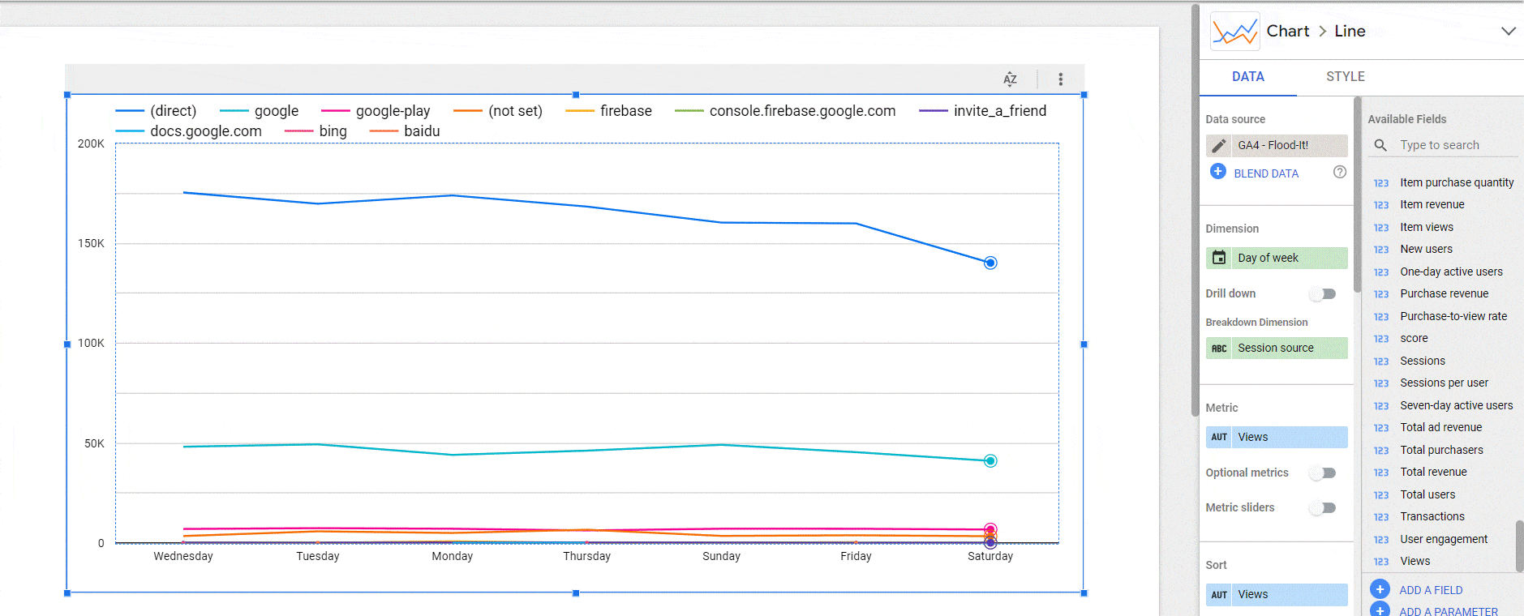This screenshot has height=616, width=1524.
Task: Open the Views metric chip
Action: point(1277,437)
